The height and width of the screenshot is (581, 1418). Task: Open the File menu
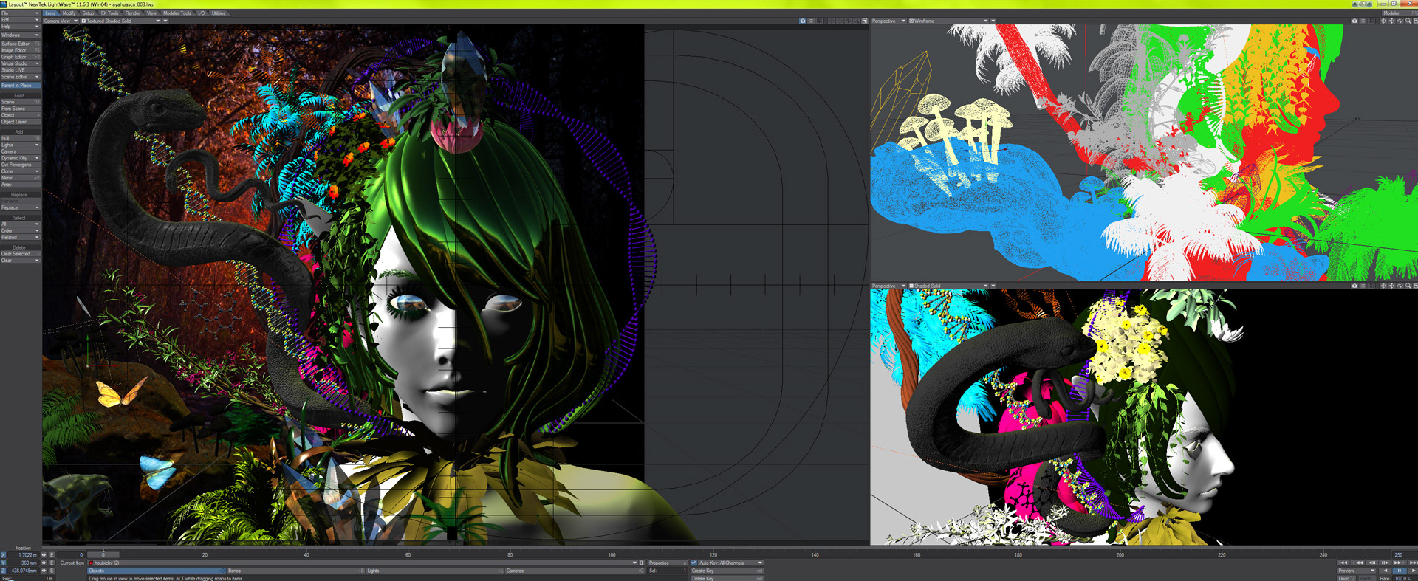[21, 13]
